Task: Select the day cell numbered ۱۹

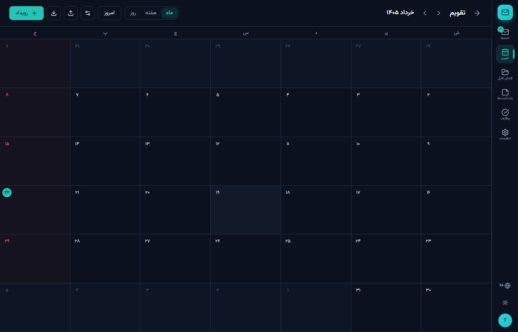Action: click(x=245, y=210)
